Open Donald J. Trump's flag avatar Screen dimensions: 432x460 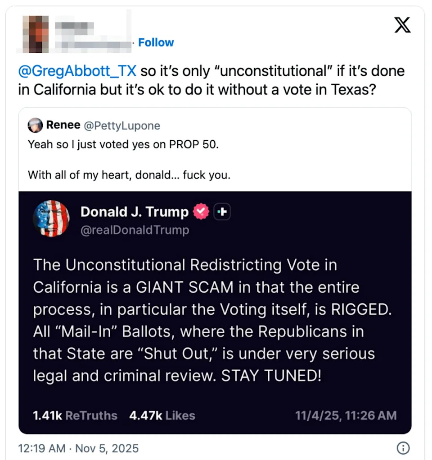click(x=51, y=219)
